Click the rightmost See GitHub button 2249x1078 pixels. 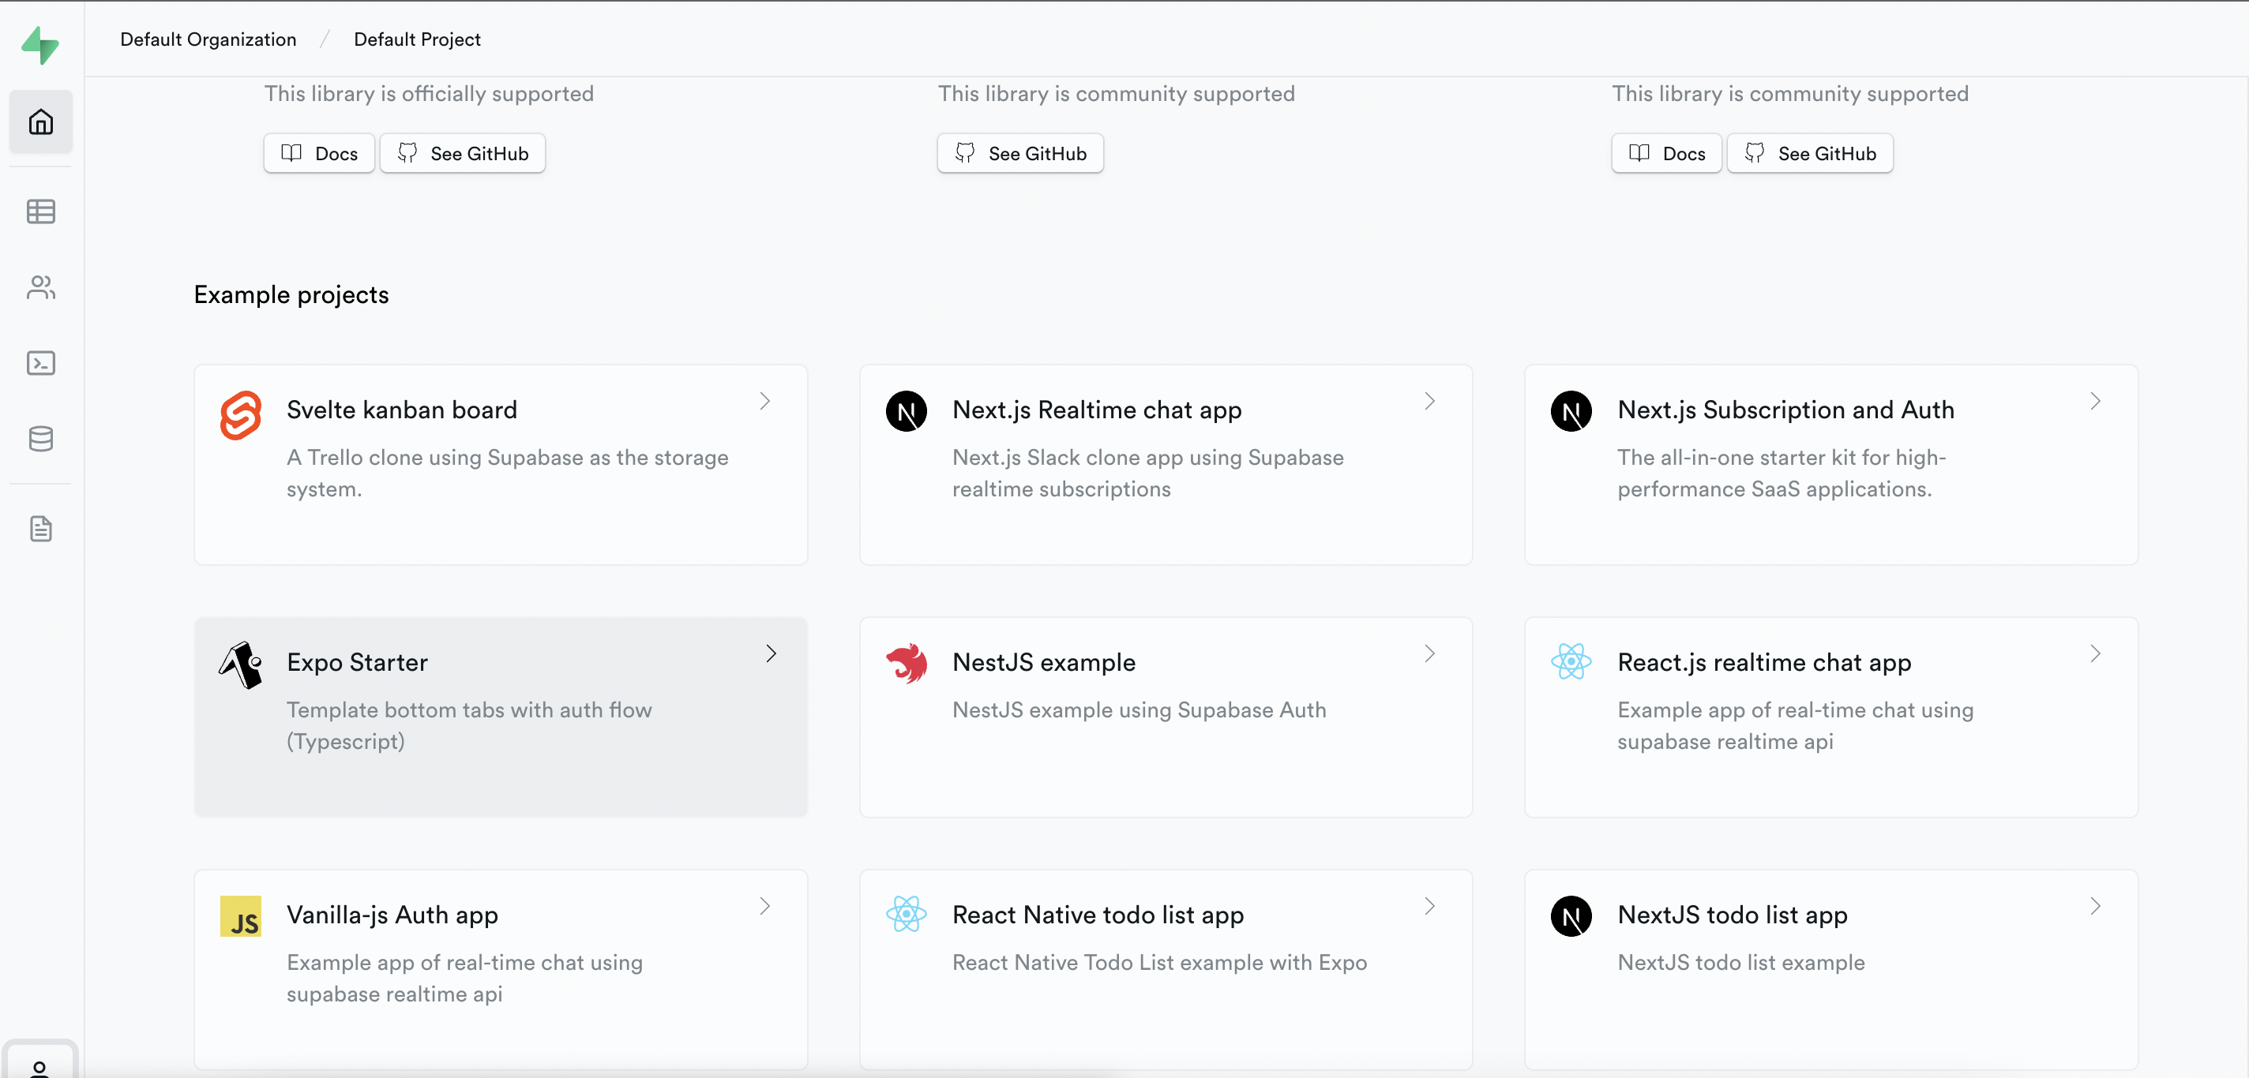(x=1809, y=154)
